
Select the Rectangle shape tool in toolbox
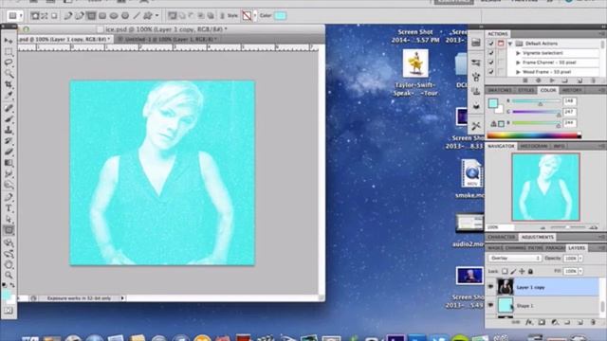[9, 231]
